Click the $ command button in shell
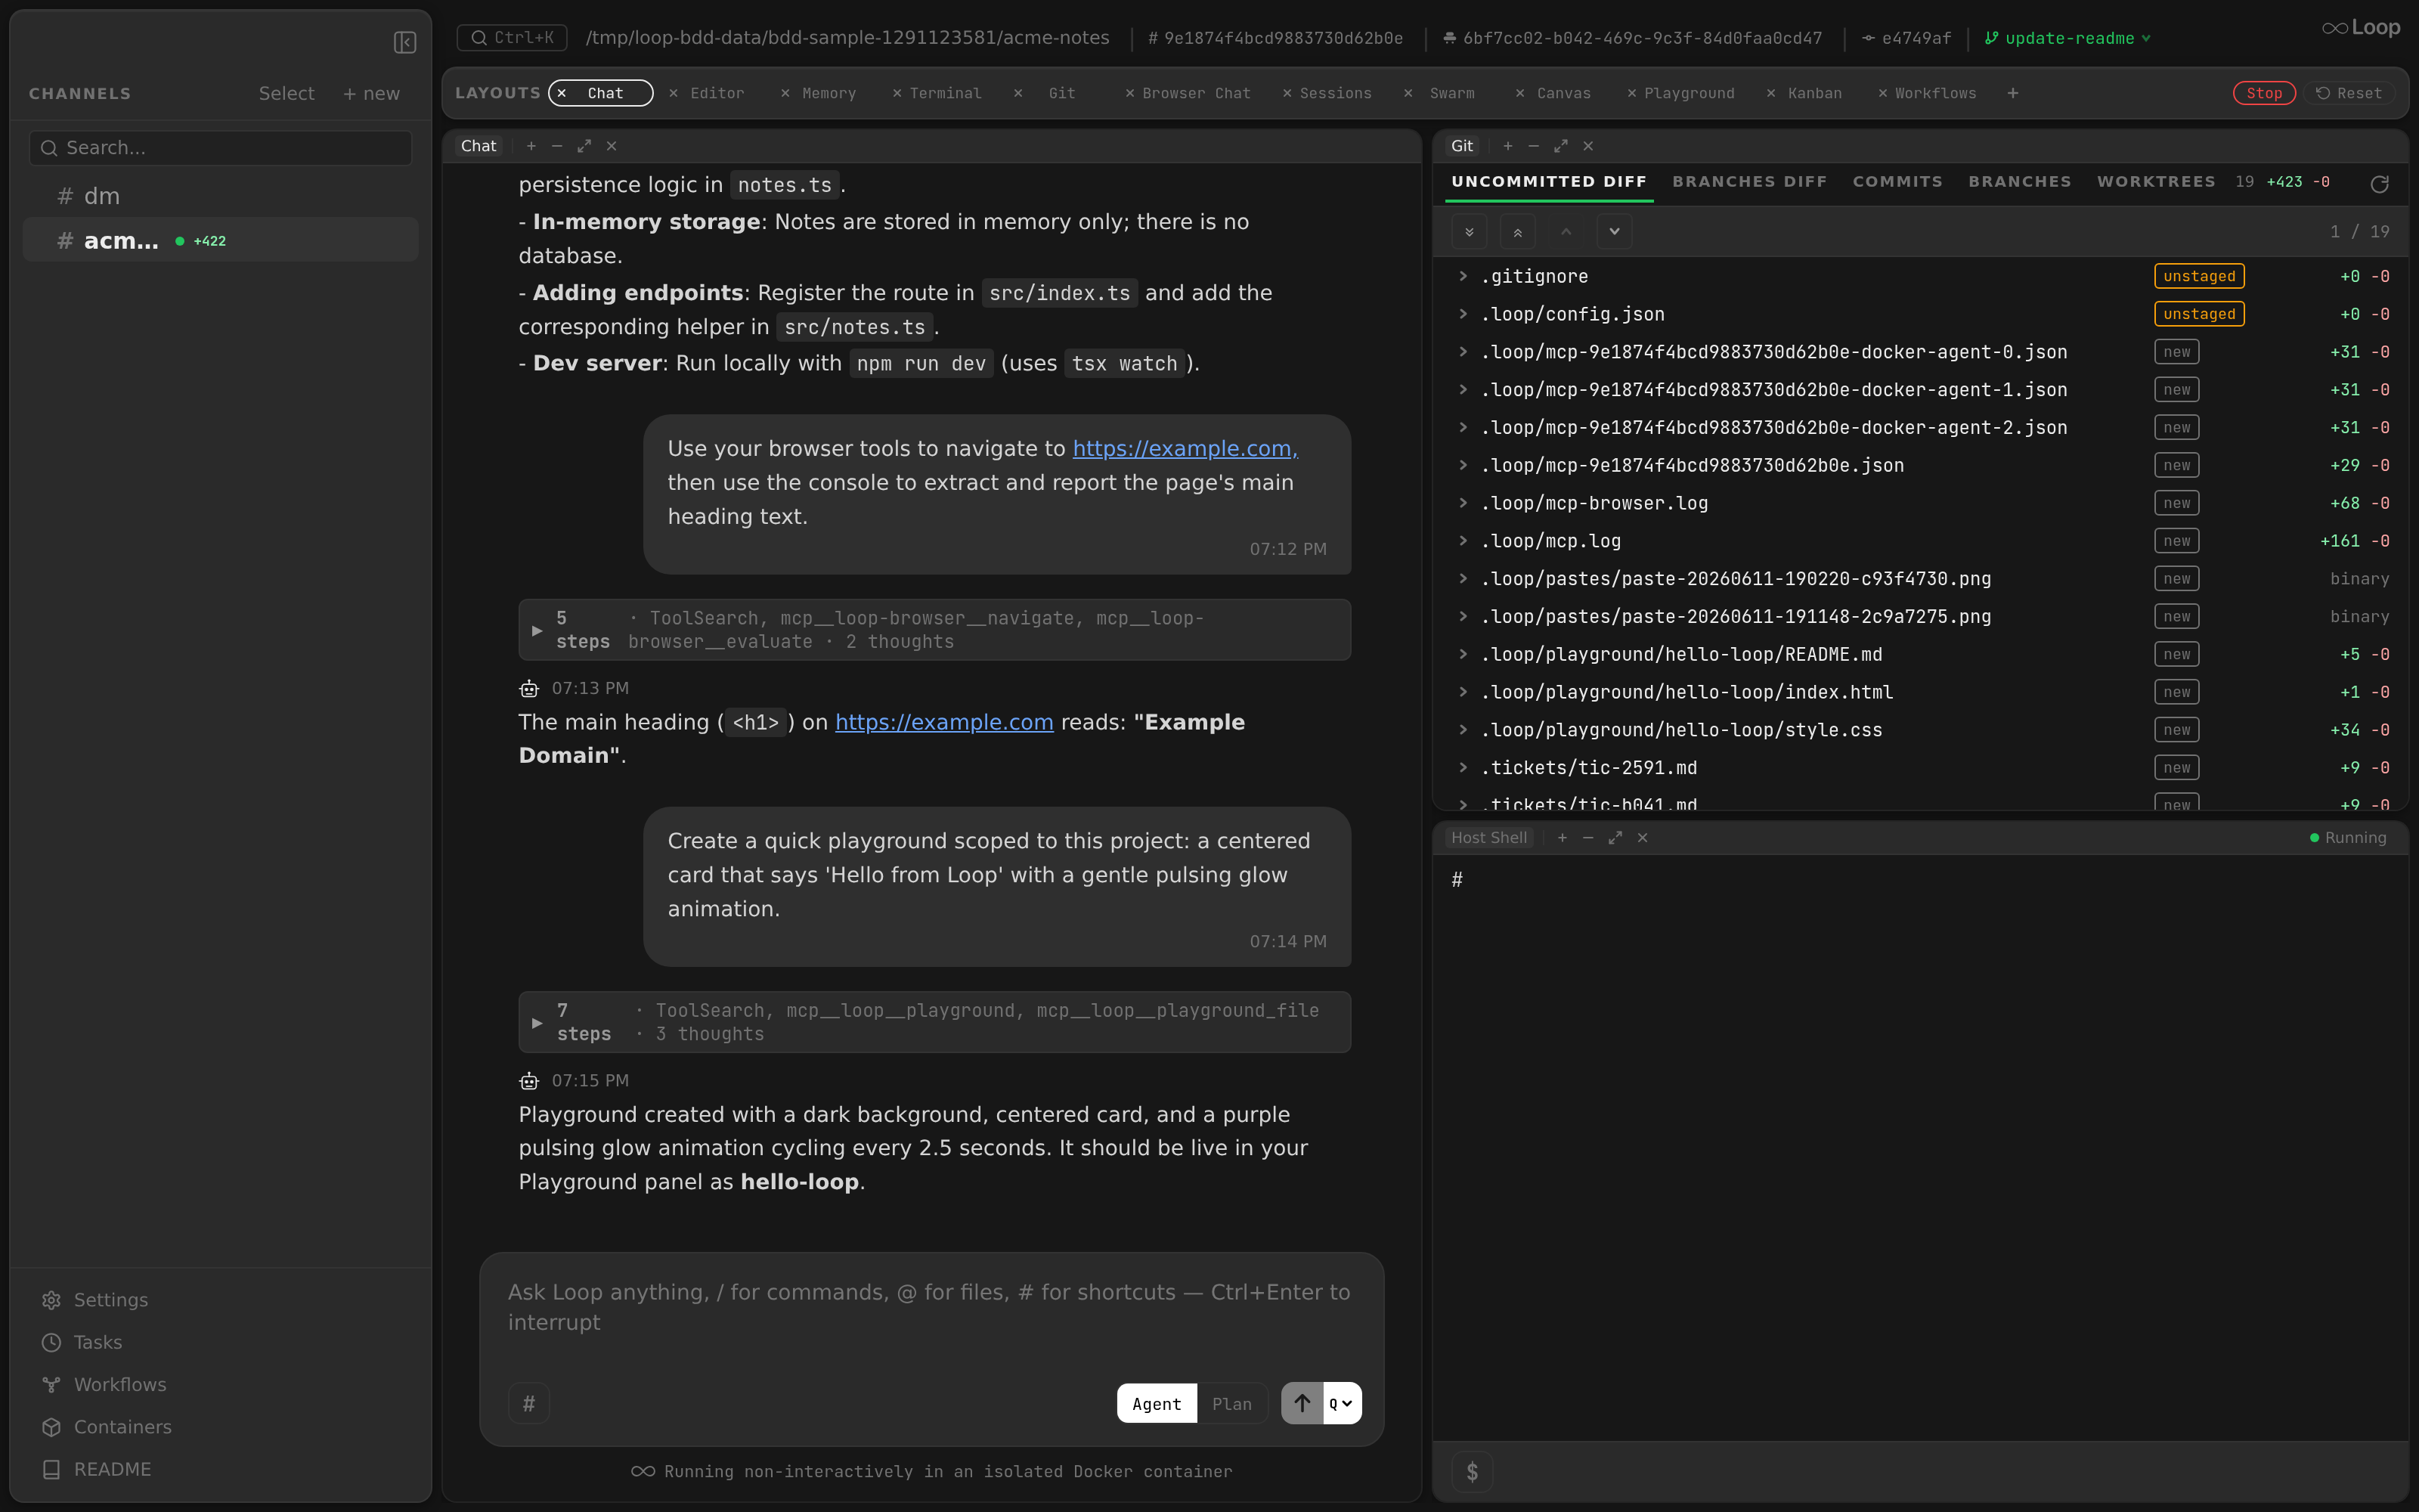2419x1512 pixels. point(1471,1472)
